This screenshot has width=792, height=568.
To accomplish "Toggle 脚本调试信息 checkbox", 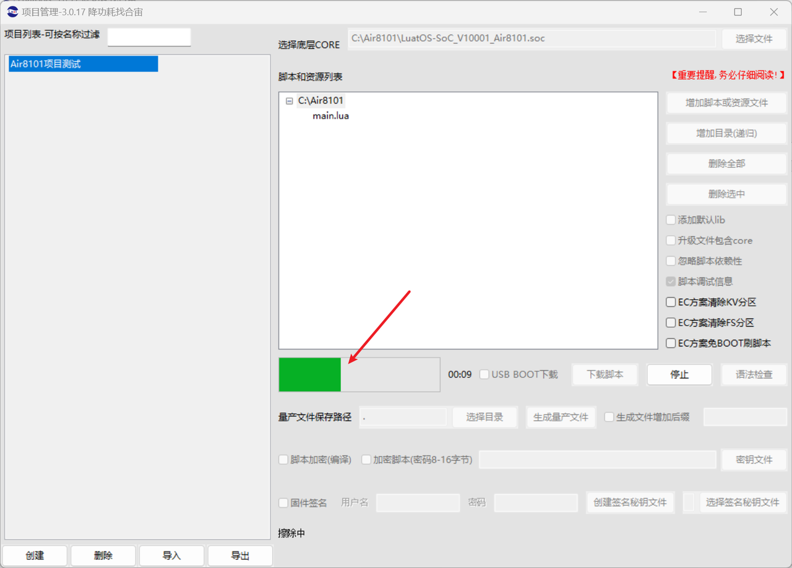I will 671,282.
